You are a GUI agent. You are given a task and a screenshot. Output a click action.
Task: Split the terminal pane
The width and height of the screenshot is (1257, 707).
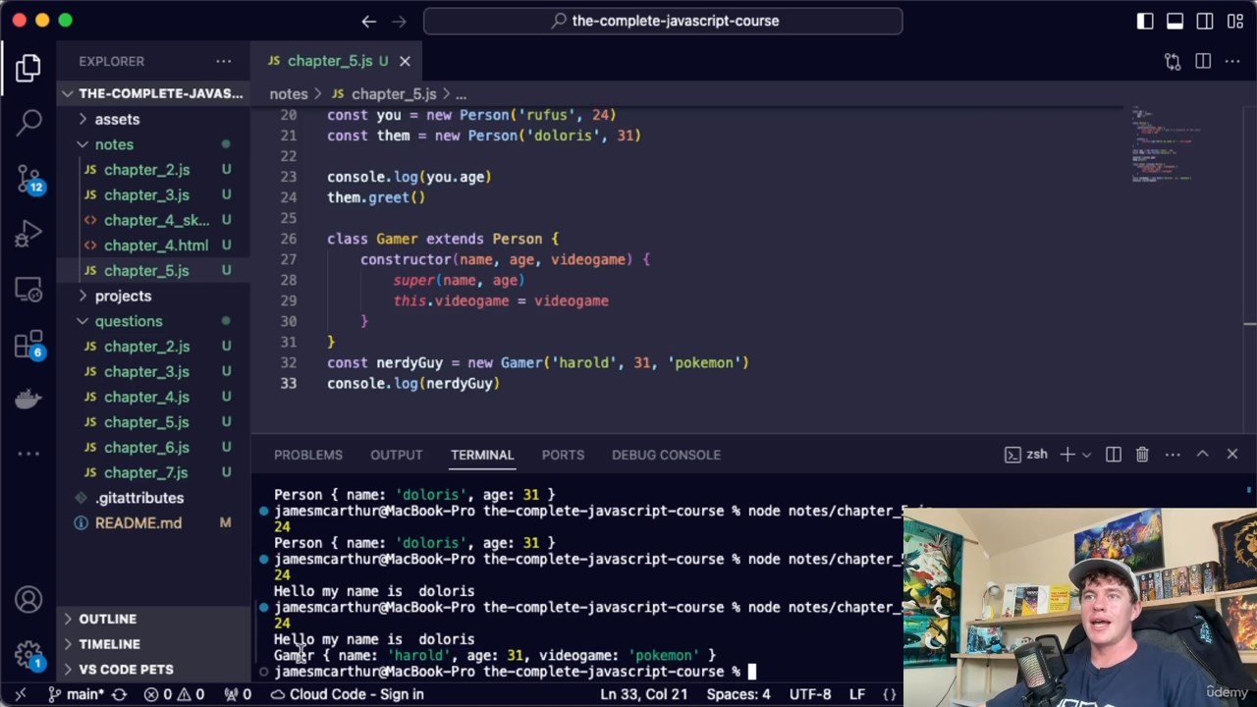[x=1114, y=455]
